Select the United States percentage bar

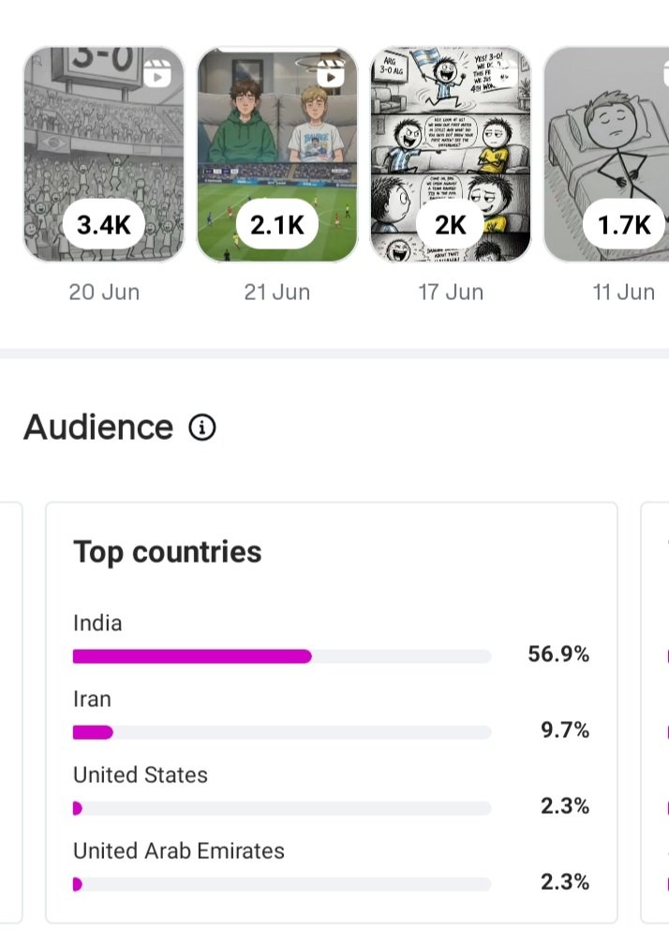click(x=282, y=808)
